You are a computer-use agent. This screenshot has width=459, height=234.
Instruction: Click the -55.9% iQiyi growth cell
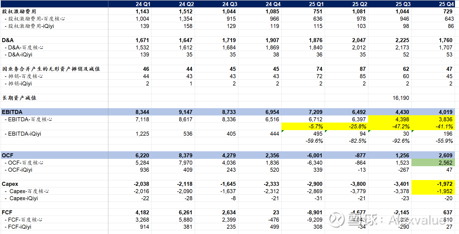click(x=444, y=141)
